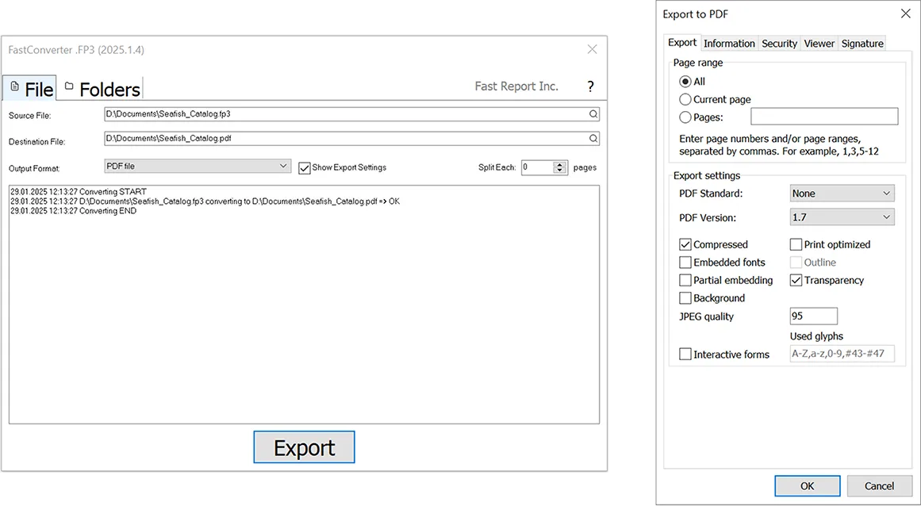Uncheck the Compressed checkbox
Image resolution: width=921 pixels, height=506 pixels.
(685, 244)
